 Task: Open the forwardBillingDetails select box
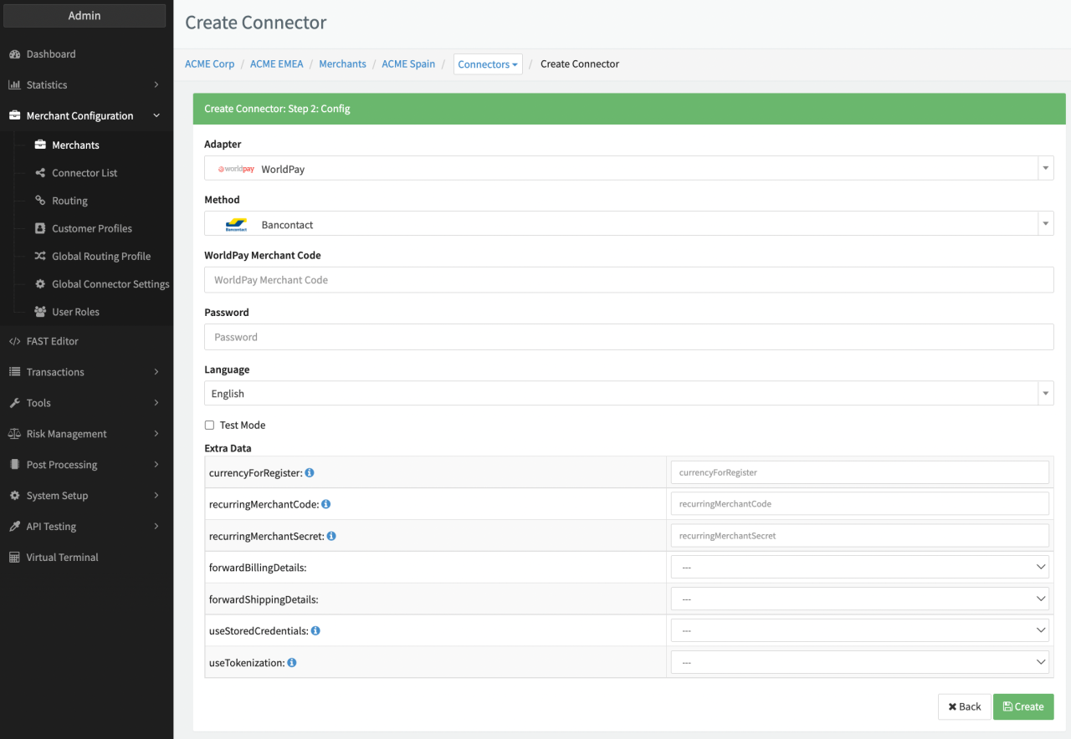click(859, 568)
